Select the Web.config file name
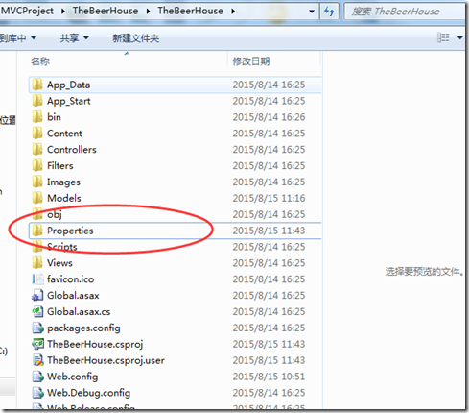Screen dimensions: 469x413 [72, 377]
